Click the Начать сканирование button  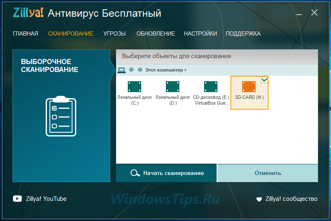166,173
